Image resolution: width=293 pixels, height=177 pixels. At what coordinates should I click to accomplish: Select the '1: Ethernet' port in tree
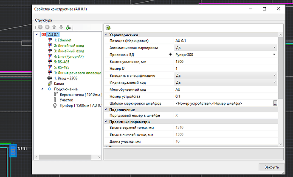click(64, 40)
